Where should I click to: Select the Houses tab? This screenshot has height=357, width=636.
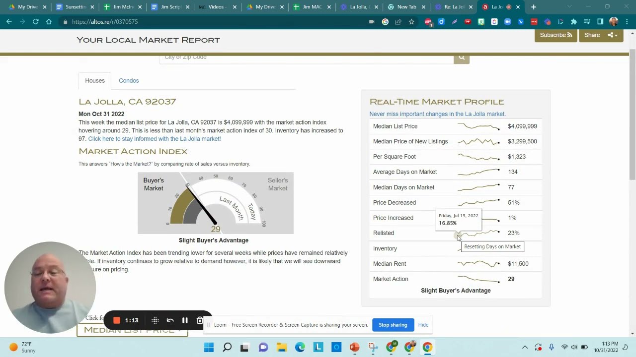pos(95,81)
